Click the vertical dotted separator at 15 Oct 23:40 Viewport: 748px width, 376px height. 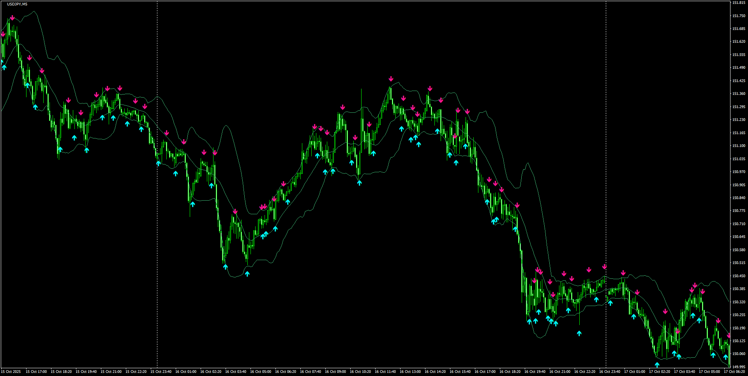point(157,187)
